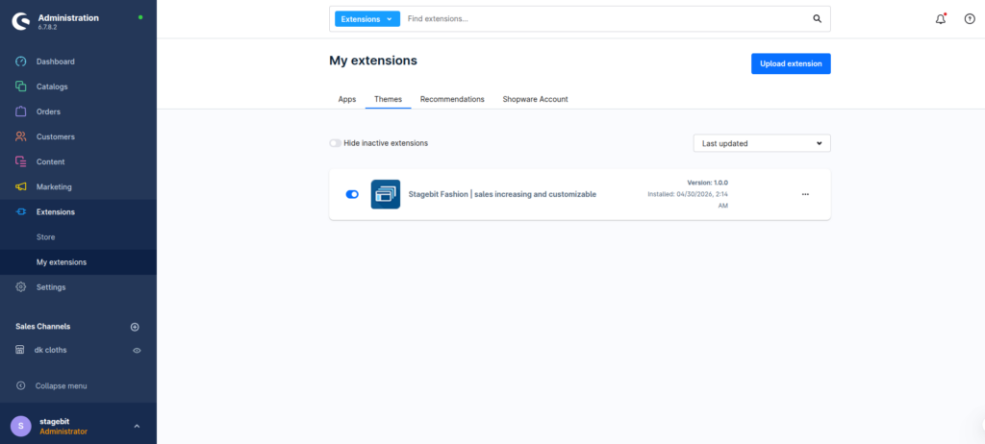Click the Find extensions search field
Screen dimensions: 985x444
tap(606, 19)
